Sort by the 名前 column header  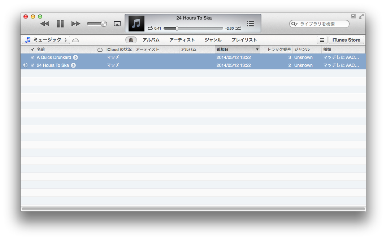point(65,50)
